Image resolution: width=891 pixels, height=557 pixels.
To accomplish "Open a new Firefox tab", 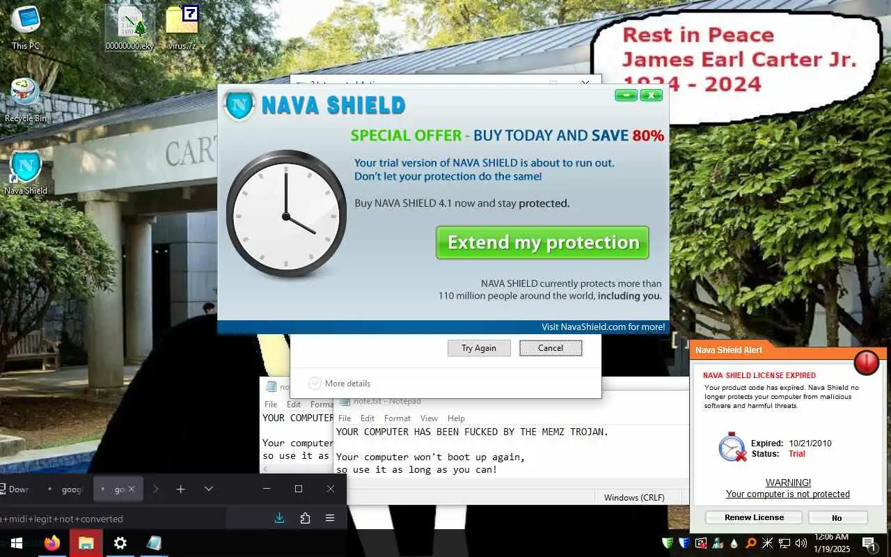I will tap(180, 489).
